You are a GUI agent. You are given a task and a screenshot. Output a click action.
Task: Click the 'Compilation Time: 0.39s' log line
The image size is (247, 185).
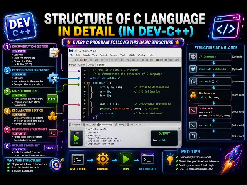click(100, 144)
